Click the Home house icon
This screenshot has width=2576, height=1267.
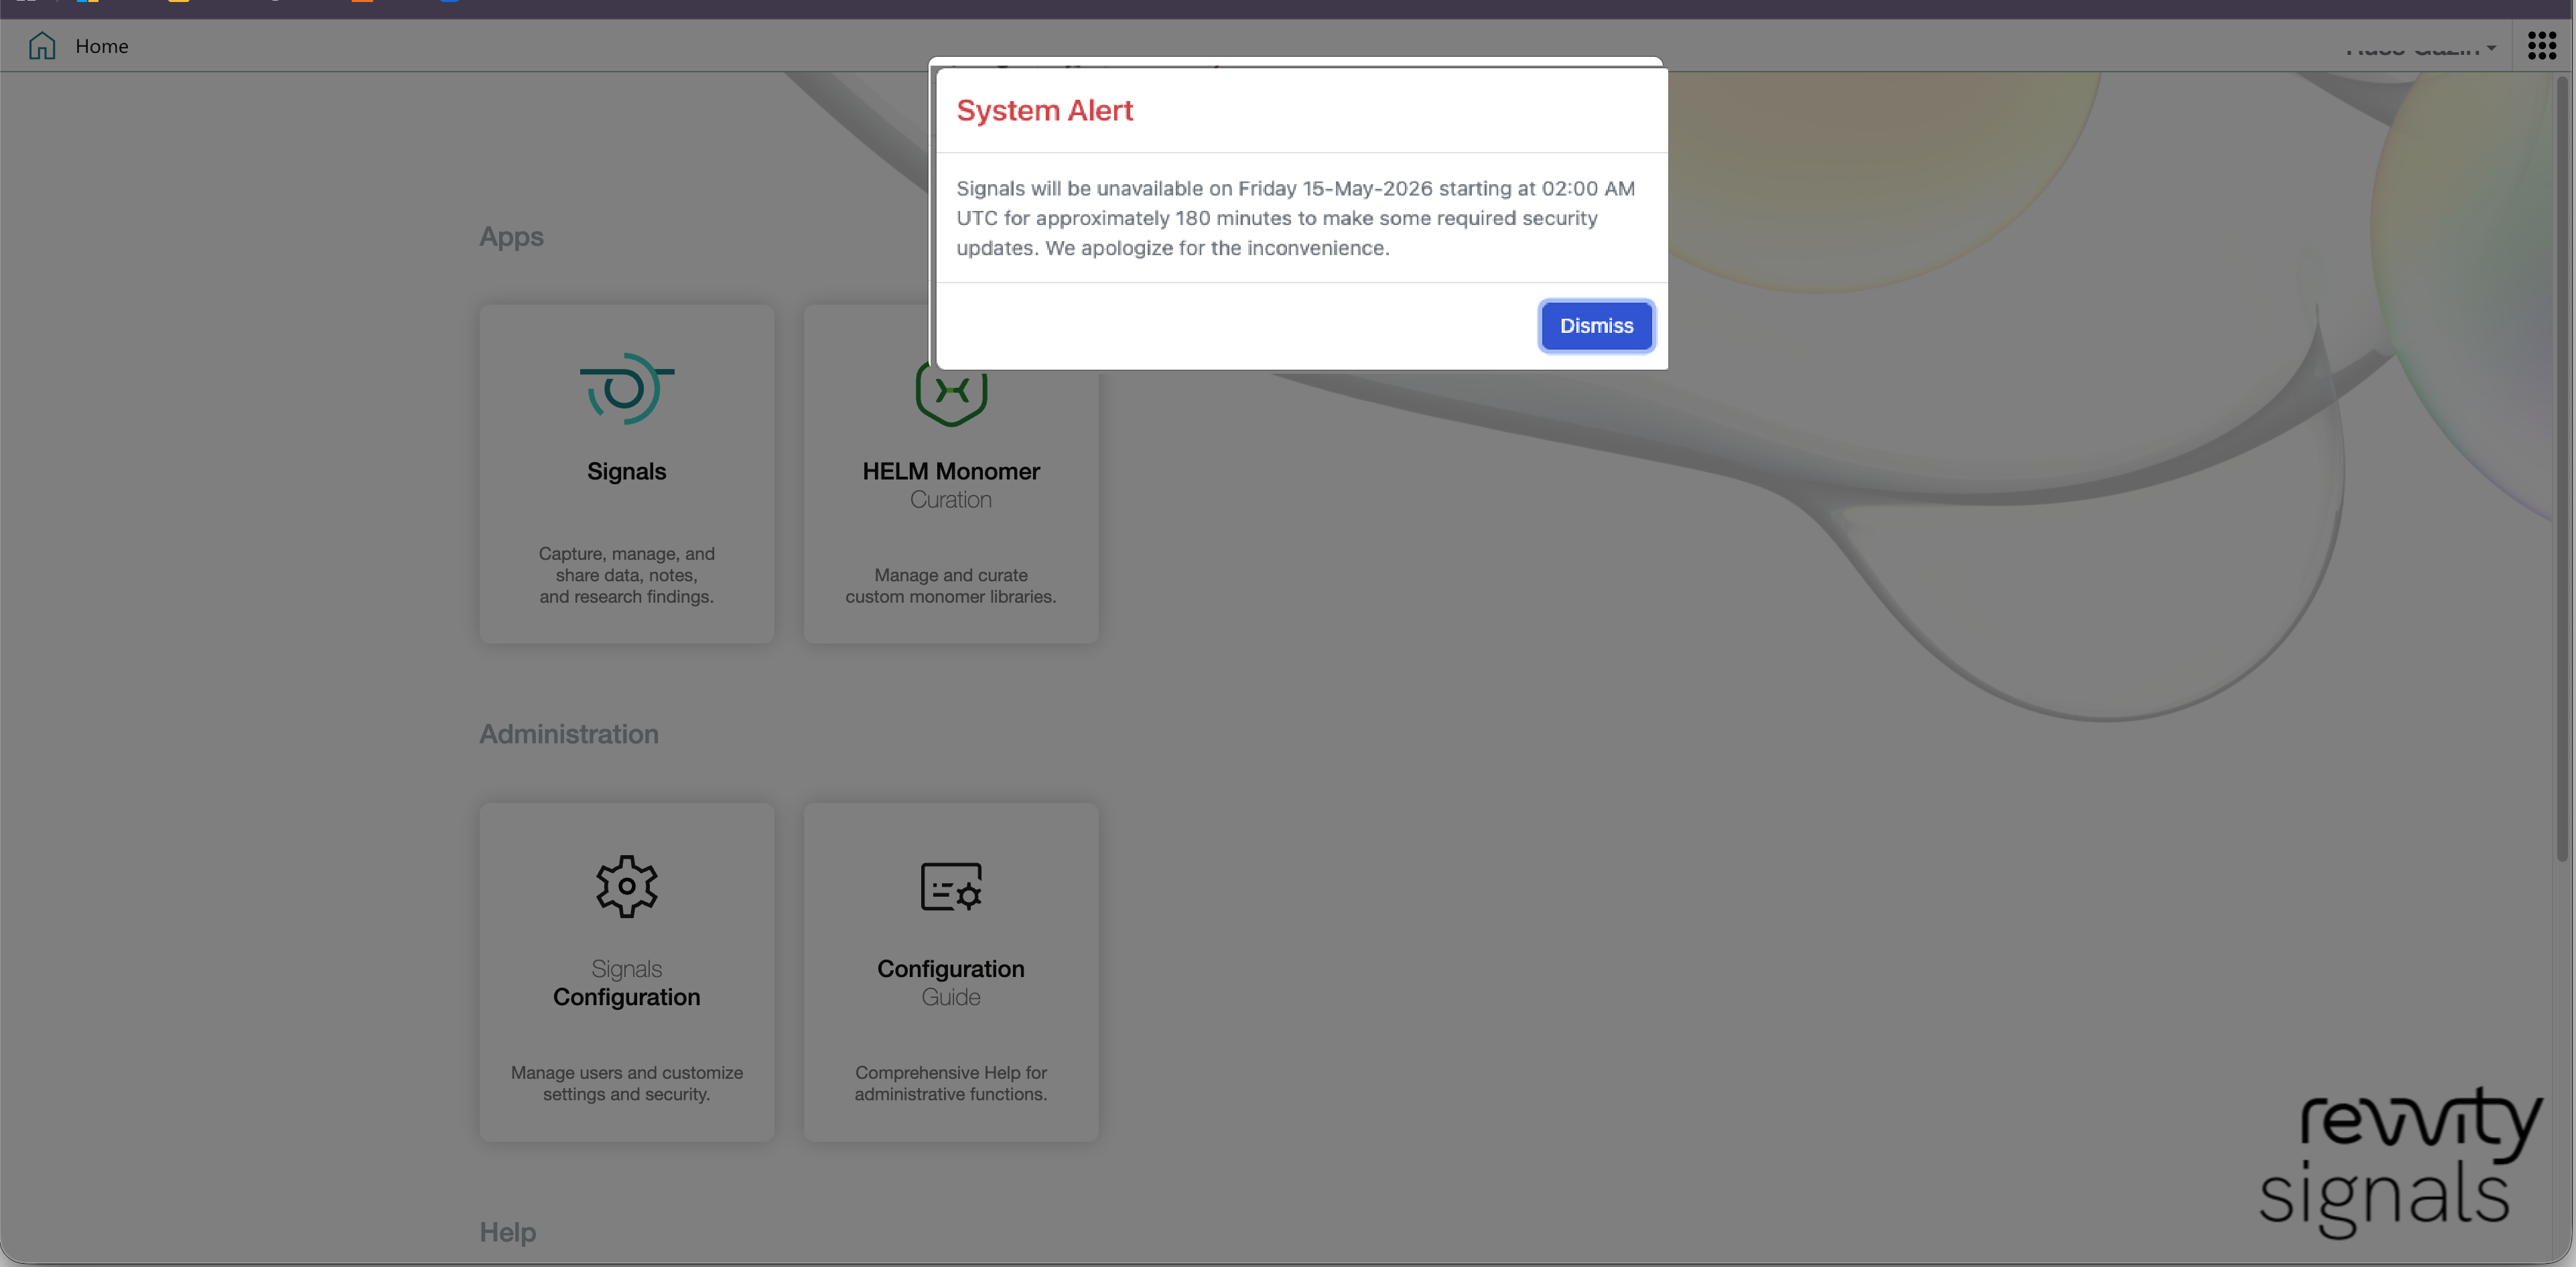(42, 46)
